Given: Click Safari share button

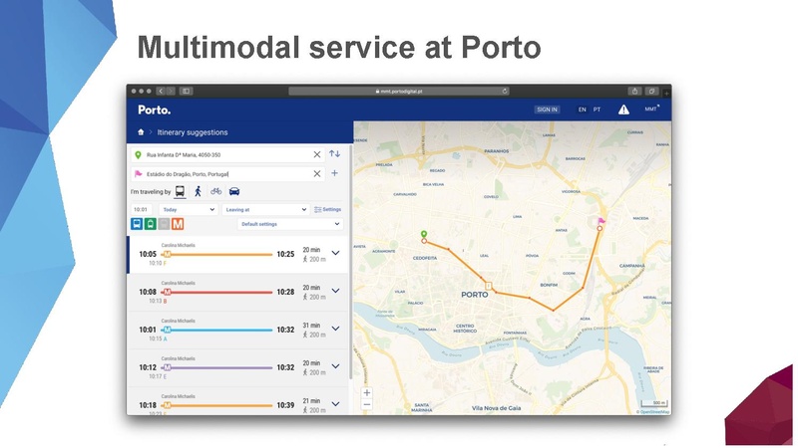Looking at the screenshot, I should click(x=634, y=91).
